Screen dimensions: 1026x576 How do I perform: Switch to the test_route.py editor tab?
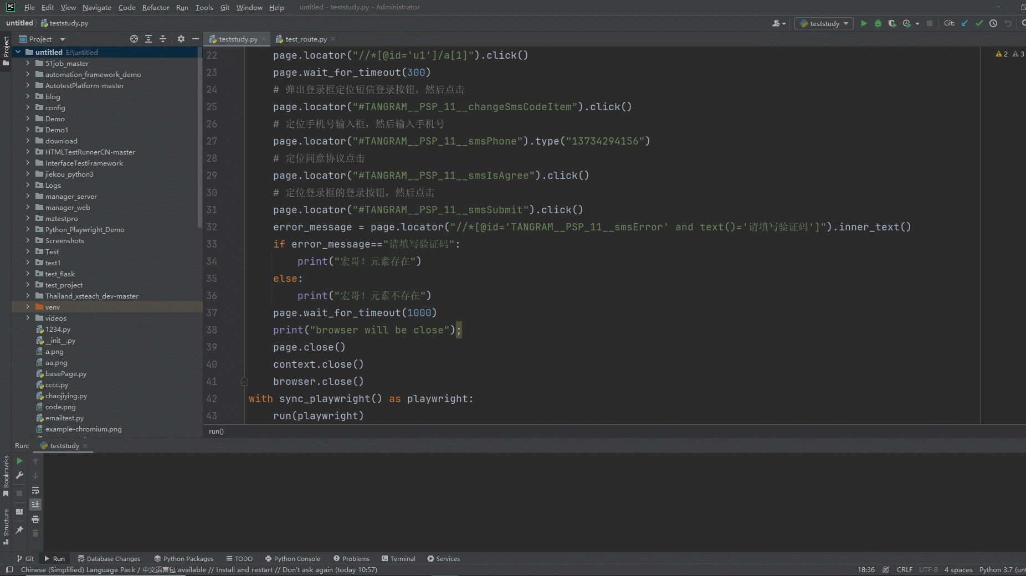pyautogui.click(x=306, y=39)
